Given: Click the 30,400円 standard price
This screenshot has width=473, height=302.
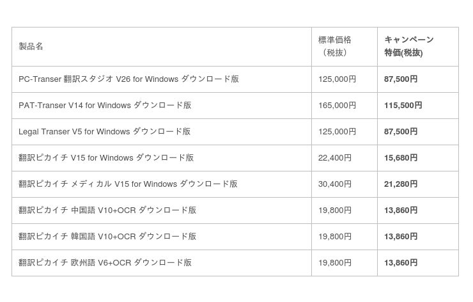Looking at the screenshot, I should 335,184.
